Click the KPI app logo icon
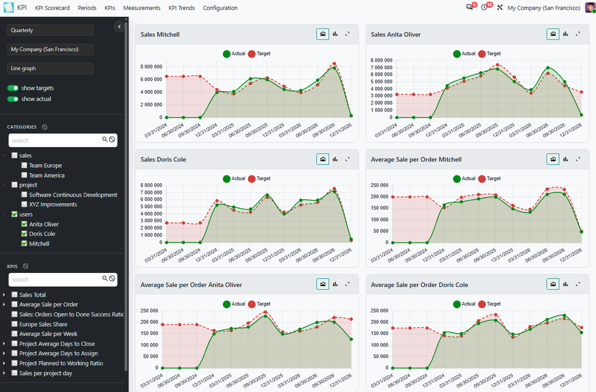The height and width of the screenshot is (392, 596). (8, 7)
